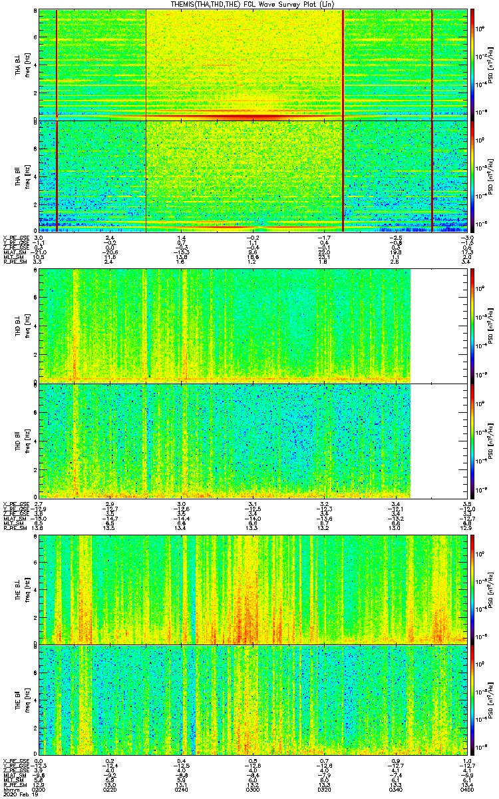Viewport: 499px width, 799px height.
Task: Click the PSD [nT²/Hz] label beside THE B∥ colorbar
Action: 490,700
